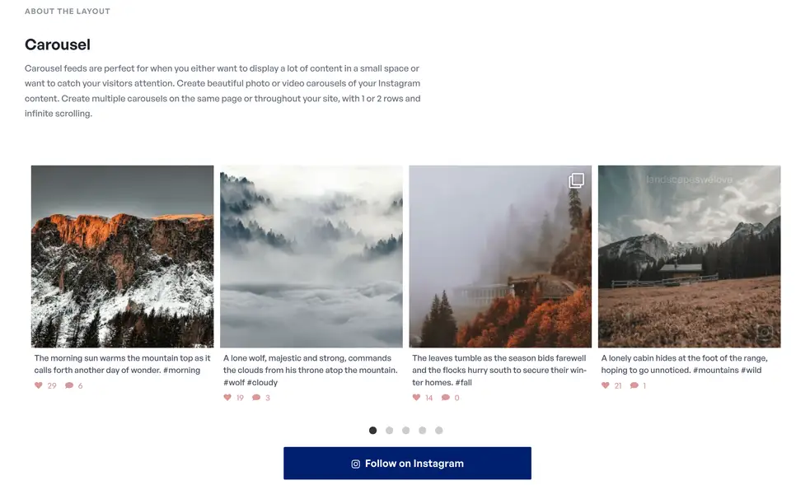Viewport: 810px width, 485px height.
Task: Switch to the last carousel pagination dot
Action: click(439, 431)
